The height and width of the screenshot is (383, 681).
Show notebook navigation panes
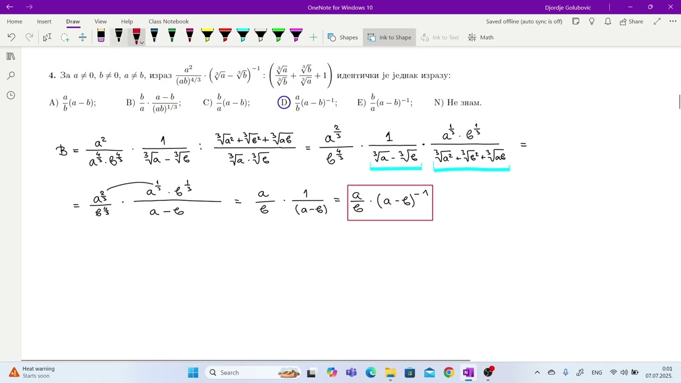(11, 56)
